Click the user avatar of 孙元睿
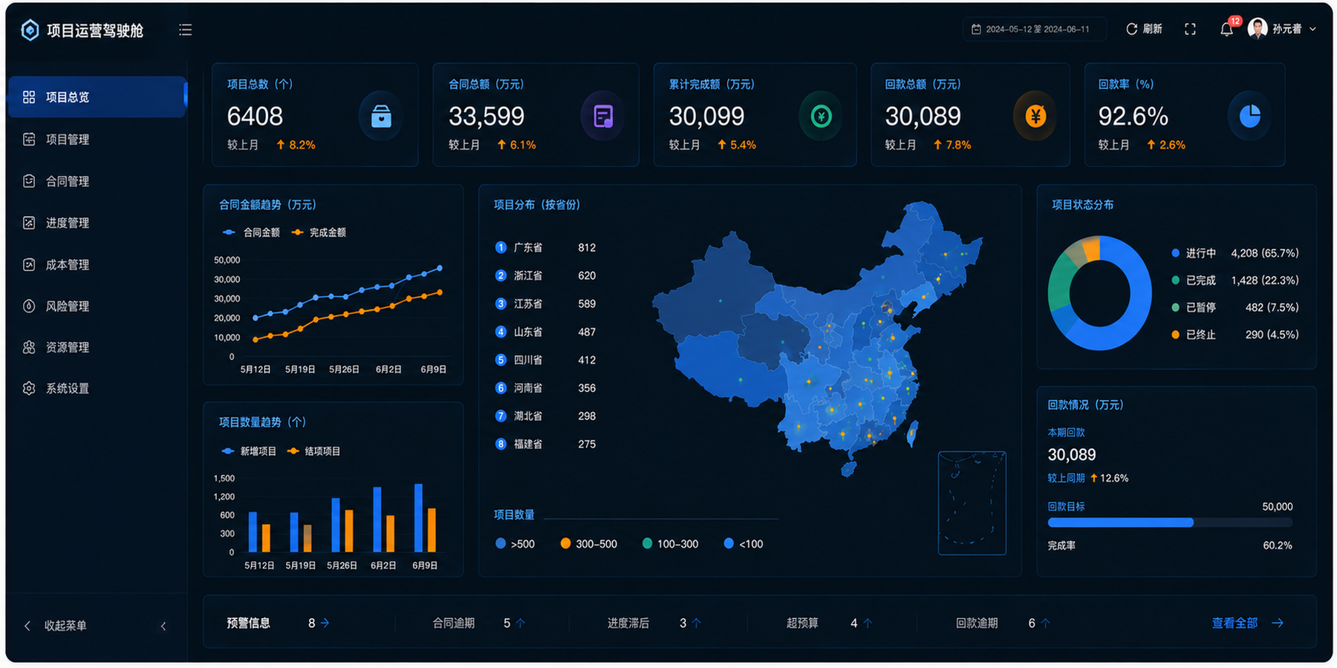The width and height of the screenshot is (1337, 668). coord(1258,28)
